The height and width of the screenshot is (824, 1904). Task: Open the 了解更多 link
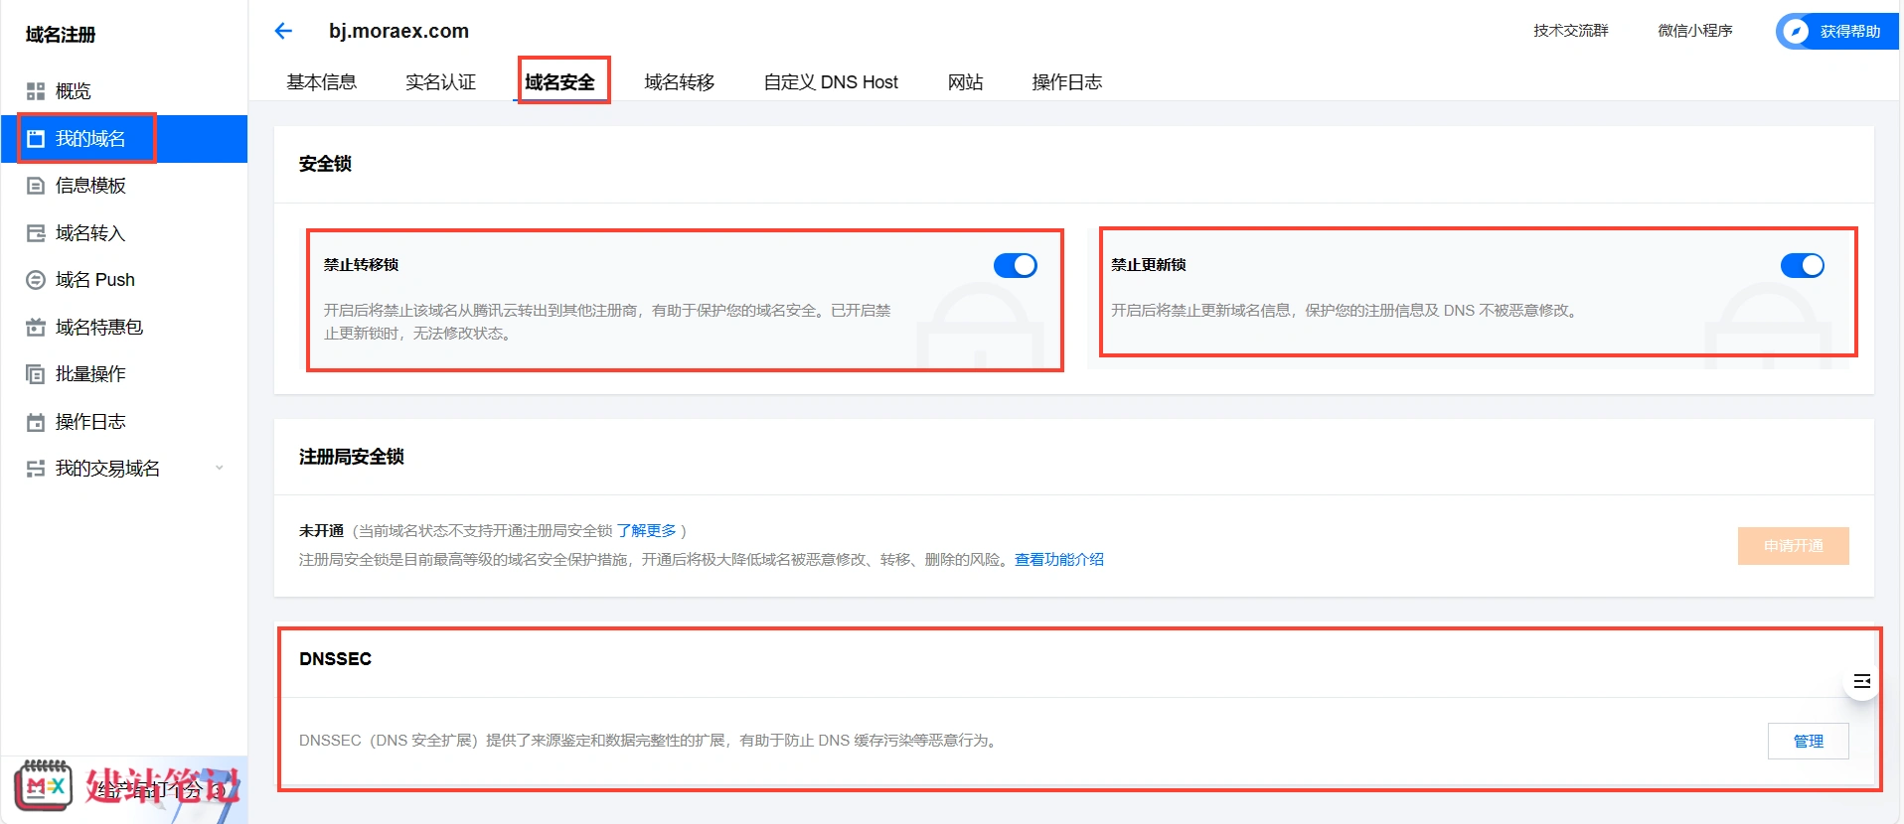coord(647,531)
